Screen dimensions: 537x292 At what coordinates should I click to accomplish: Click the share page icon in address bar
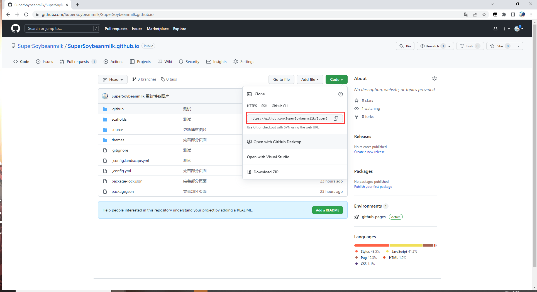tap(475, 14)
